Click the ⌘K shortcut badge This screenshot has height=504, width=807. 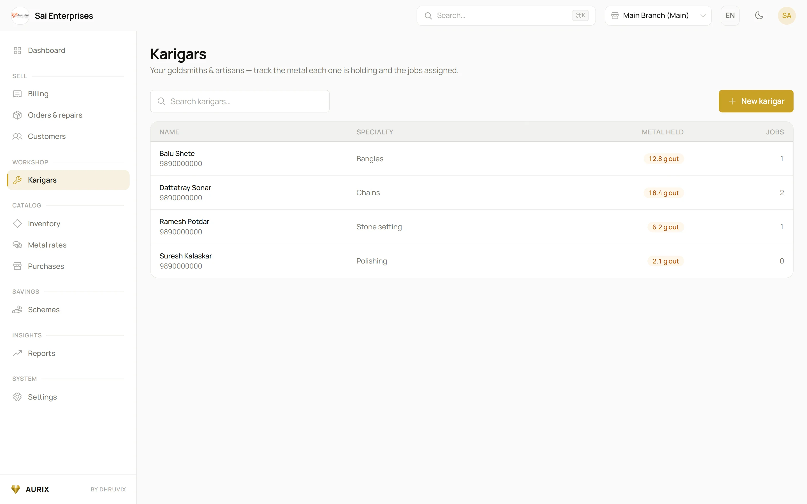[x=580, y=15]
